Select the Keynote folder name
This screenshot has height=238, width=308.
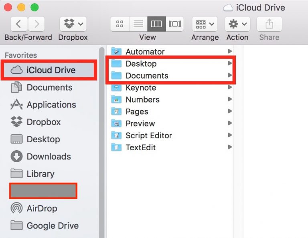(x=141, y=88)
